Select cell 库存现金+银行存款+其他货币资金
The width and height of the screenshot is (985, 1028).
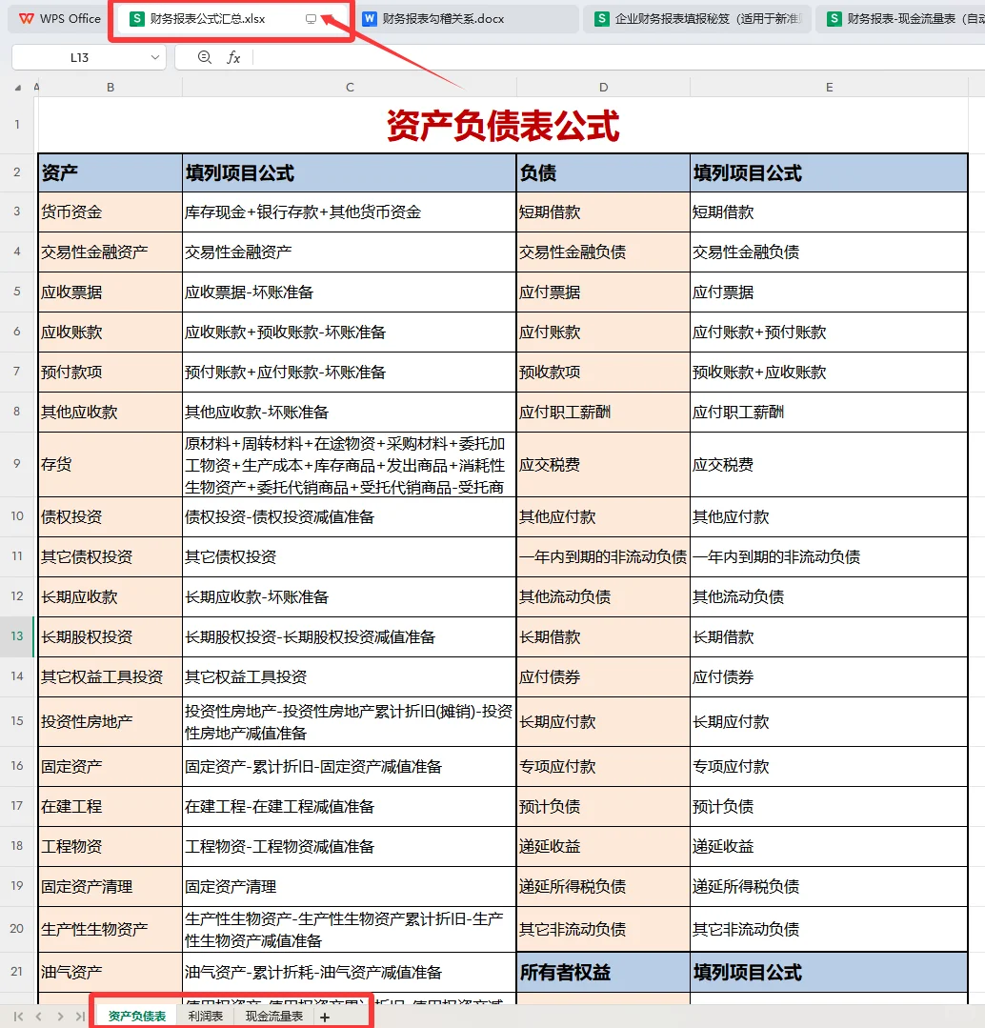(350, 212)
